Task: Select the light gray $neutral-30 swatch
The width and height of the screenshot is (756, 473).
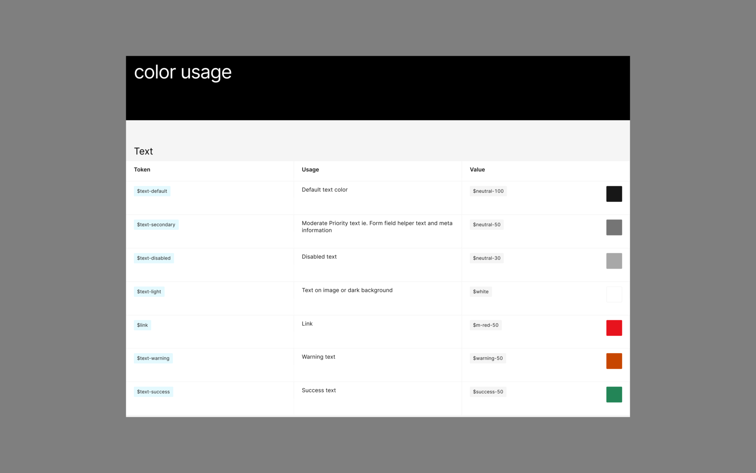Action: [614, 261]
